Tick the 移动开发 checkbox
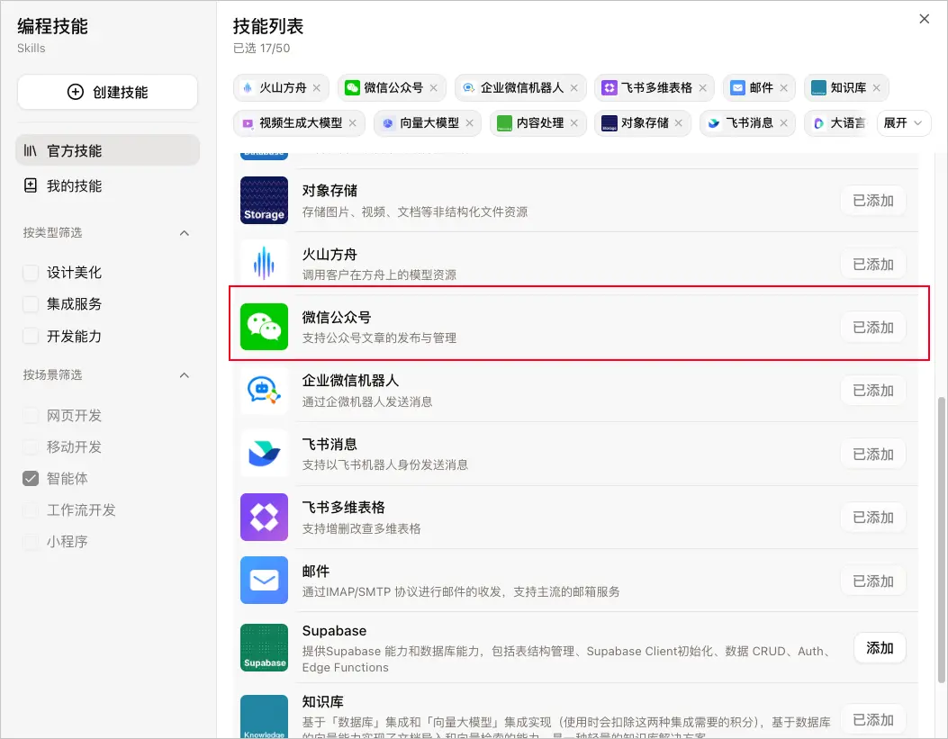Image resolution: width=948 pixels, height=739 pixels. [x=31, y=447]
